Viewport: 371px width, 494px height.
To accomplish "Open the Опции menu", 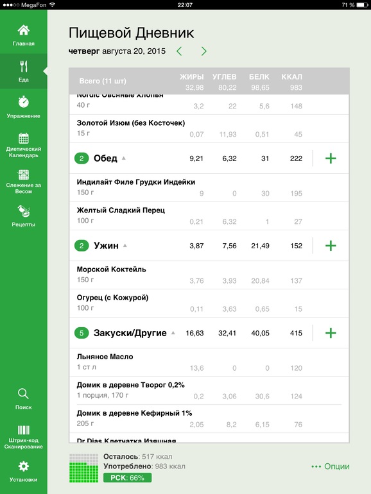I will 331,466.
